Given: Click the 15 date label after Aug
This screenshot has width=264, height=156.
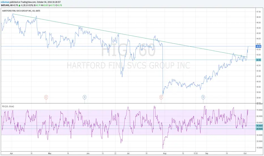Looking at the screenshot, I should (x=183, y=153).
